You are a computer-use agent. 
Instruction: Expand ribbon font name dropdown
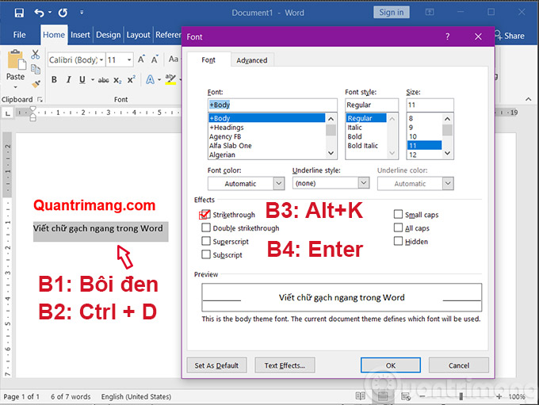(x=101, y=59)
